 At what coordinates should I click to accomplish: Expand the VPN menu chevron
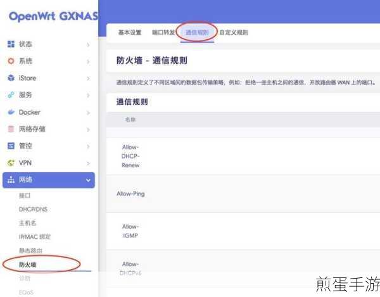(x=88, y=163)
